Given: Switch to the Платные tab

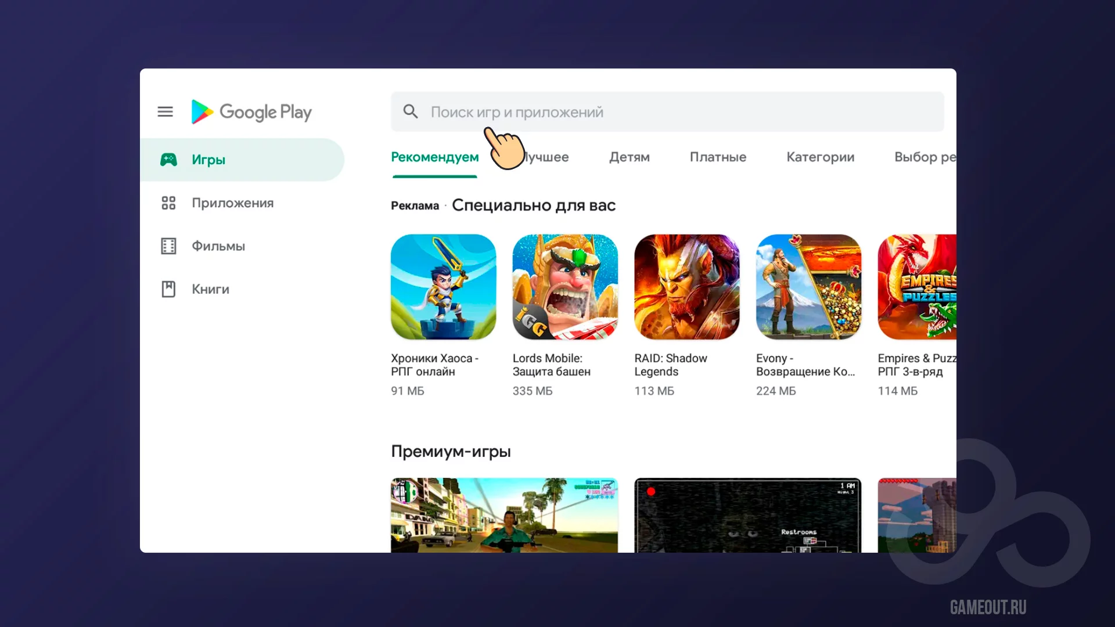Looking at the screenshot, I should 718,157.
